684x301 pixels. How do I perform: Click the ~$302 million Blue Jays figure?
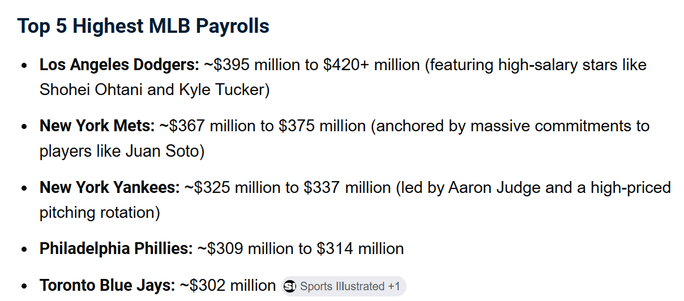click(x=228, y=286)
